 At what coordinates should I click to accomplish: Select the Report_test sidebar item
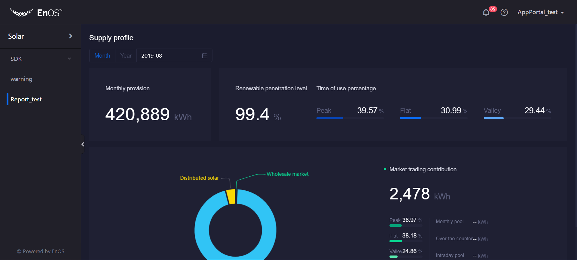[x=26, y=99]
